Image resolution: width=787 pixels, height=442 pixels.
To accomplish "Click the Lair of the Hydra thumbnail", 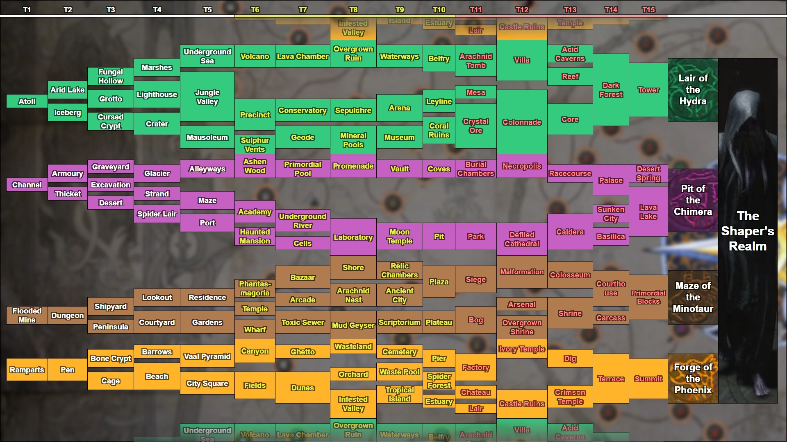I will 693,90.
